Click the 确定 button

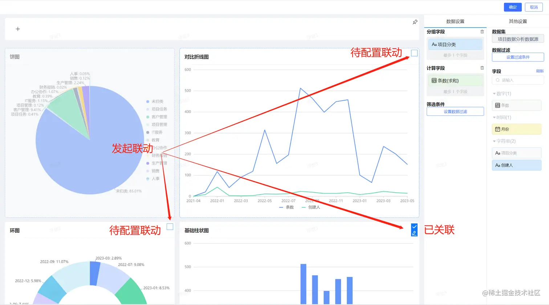coord(513,7)
